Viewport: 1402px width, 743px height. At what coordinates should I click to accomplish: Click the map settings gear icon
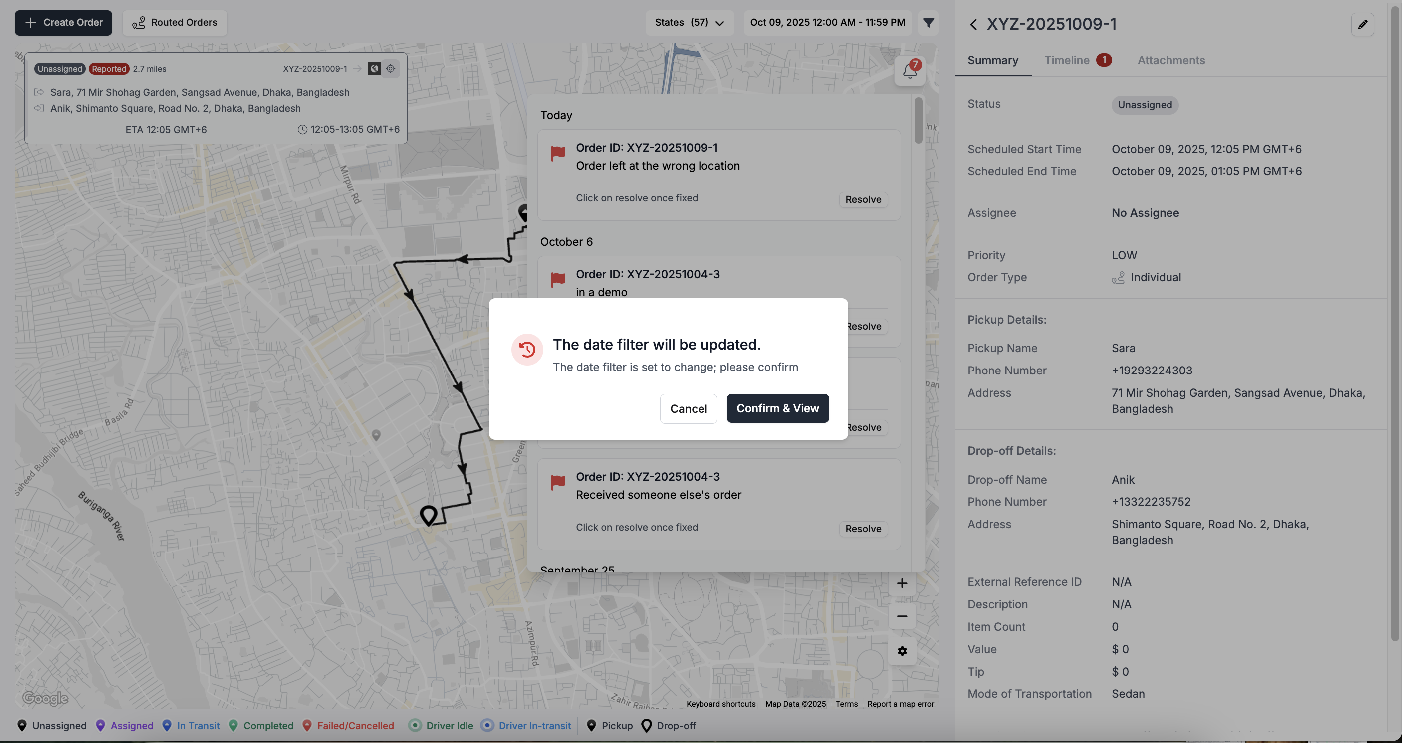pyautogui.click(x=902, y=651)
